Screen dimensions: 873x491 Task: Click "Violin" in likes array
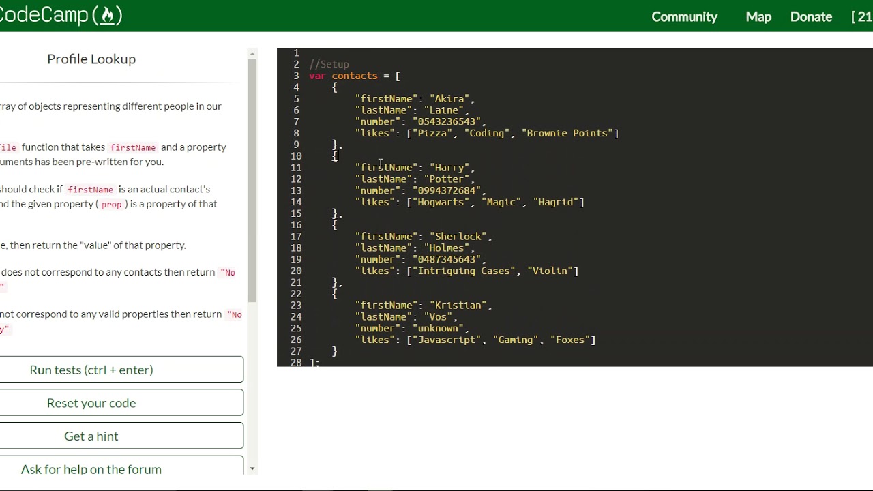pyautogui.click(x=550, y=271)
